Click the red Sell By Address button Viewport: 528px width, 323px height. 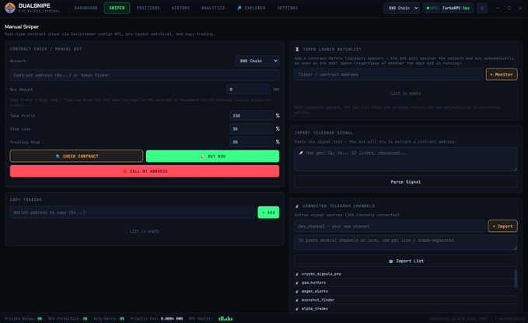pyautogui.click(x=145, y=171)
